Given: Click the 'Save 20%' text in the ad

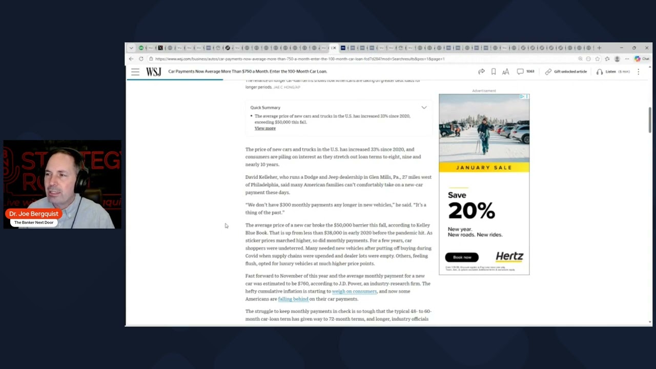Looking at the screenshot, I should (471, 206).
